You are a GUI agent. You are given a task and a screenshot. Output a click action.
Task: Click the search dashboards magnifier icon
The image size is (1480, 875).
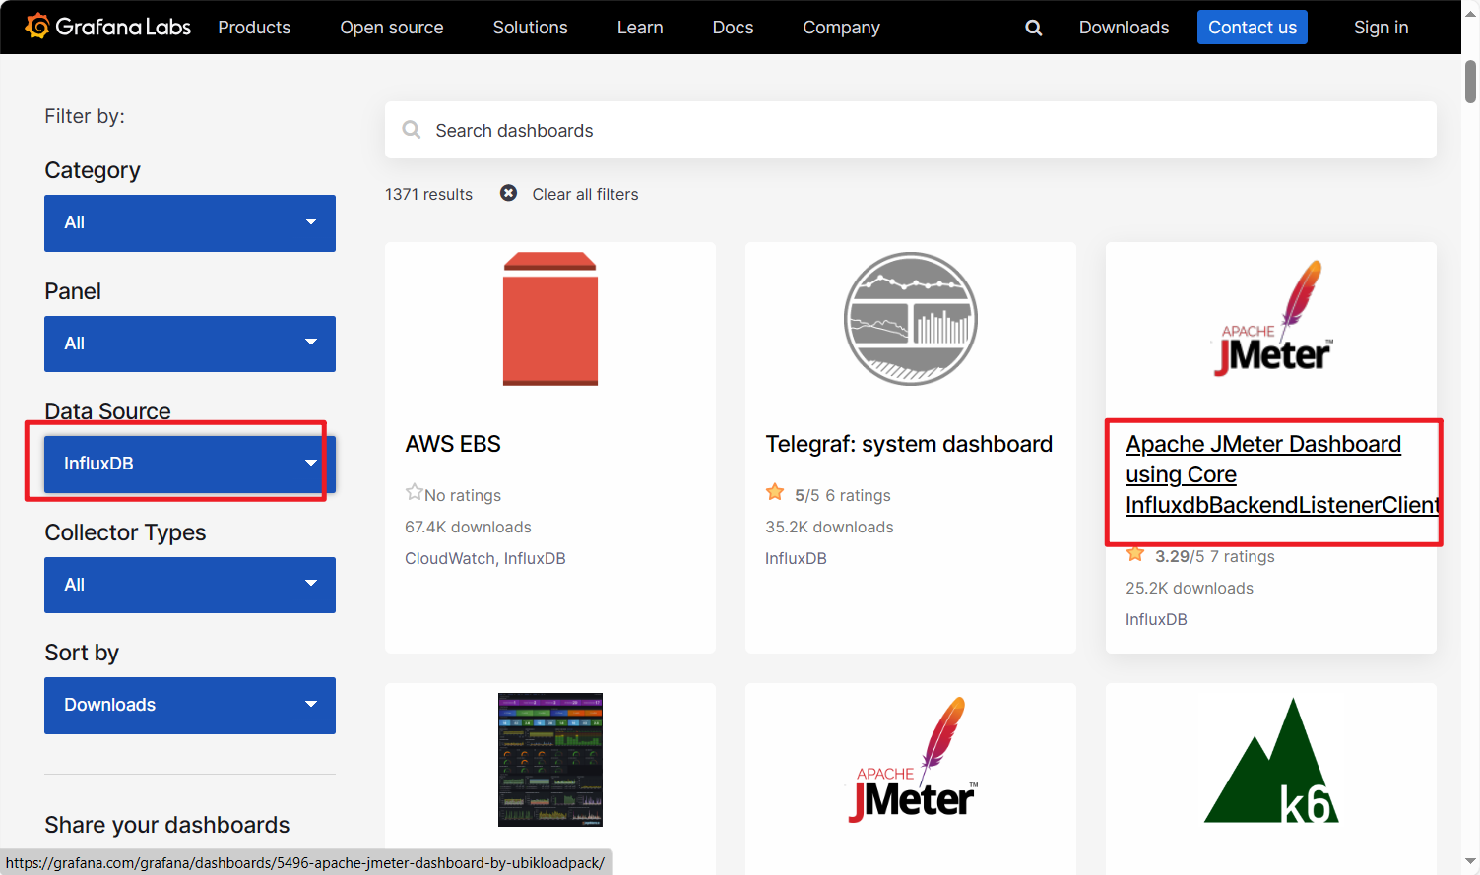tap(412, 130)
